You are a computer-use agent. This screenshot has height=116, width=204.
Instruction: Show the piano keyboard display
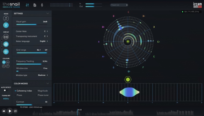pos(6,37)
